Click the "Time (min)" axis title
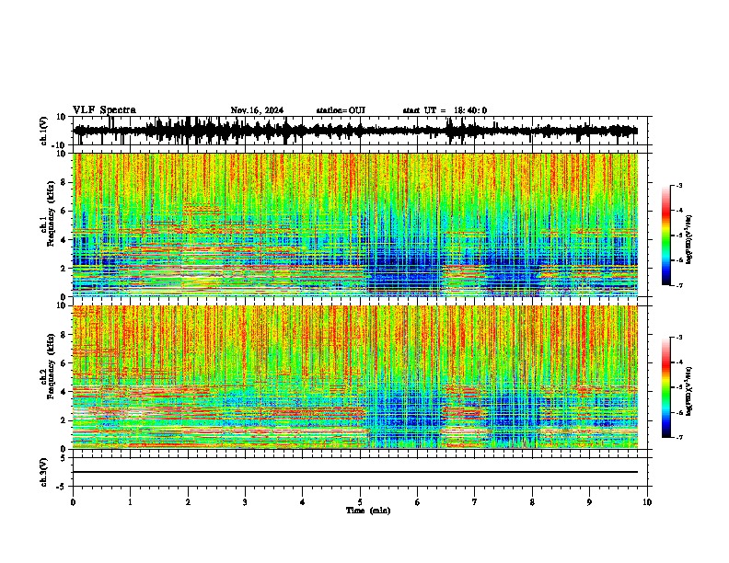This screenshot has width=729, height=563. [368, 511]
